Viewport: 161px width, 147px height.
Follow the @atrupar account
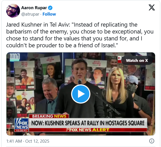pyautogui.click(x=49, y=14)
